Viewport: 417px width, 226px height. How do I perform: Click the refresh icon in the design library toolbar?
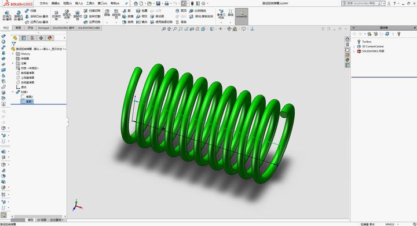[x=387, y=34]
